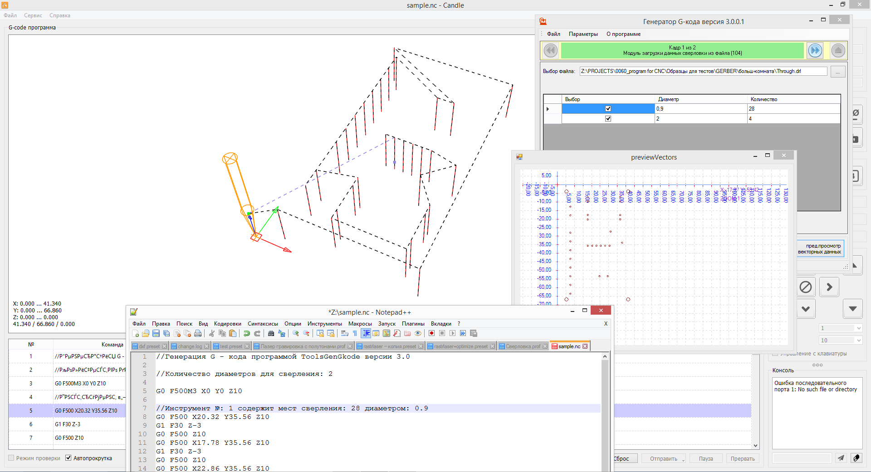Open the feed dropdown showing 10
The image size is (871, 472).
point(858,341)
